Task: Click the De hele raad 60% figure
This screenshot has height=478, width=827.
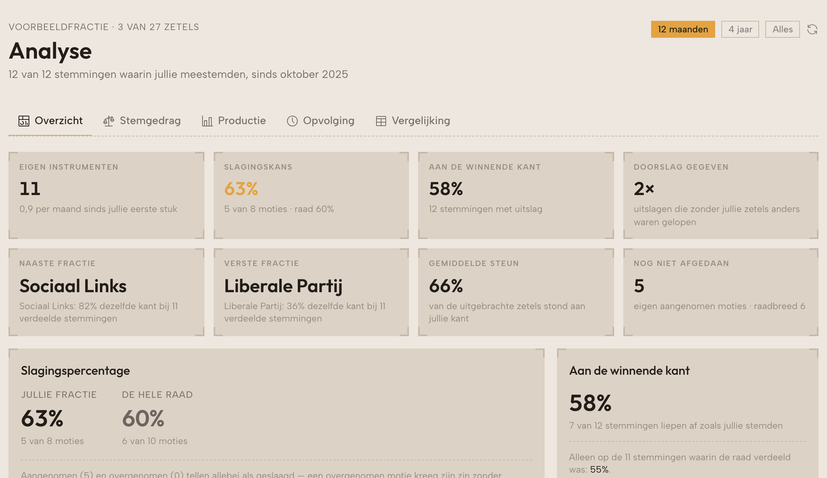Action: pyautogui.click(x=143, y=418)
